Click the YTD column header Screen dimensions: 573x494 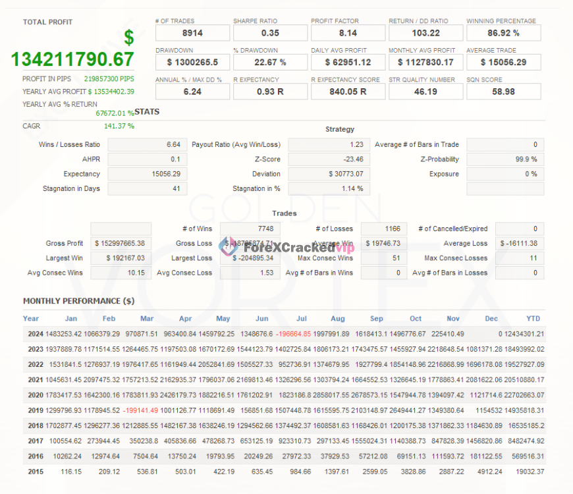(533, 318)
